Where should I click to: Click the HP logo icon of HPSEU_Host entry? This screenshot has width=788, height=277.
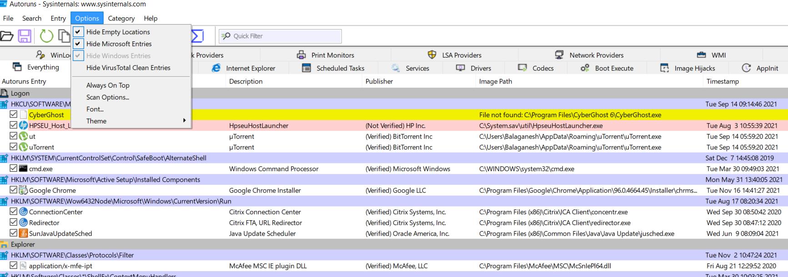pyautogui.click(x=24, y=125)
